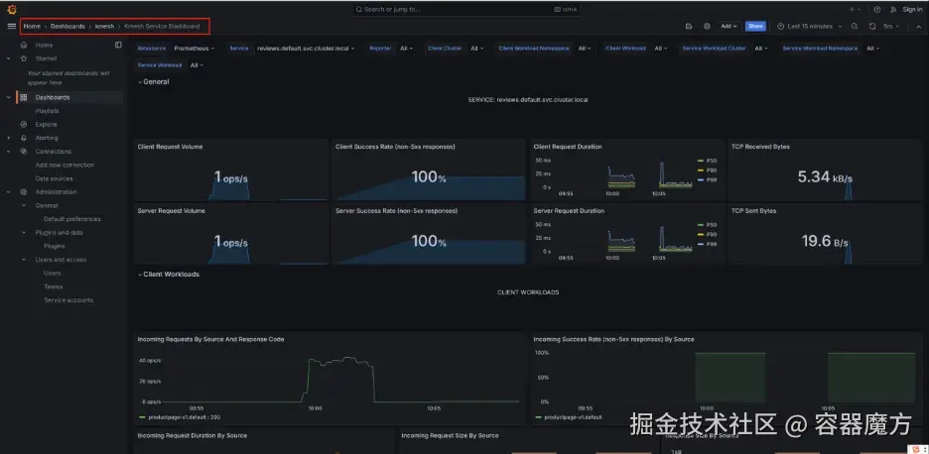Click the Sign in link

tap(912, 10)
